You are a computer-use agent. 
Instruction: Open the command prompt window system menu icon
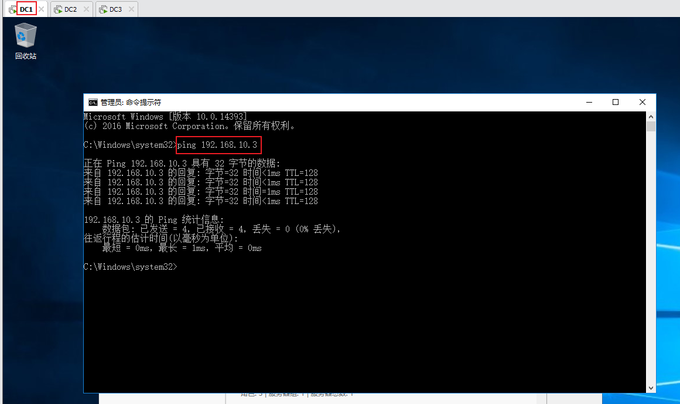pyautogui.click(x=93, y=103)
